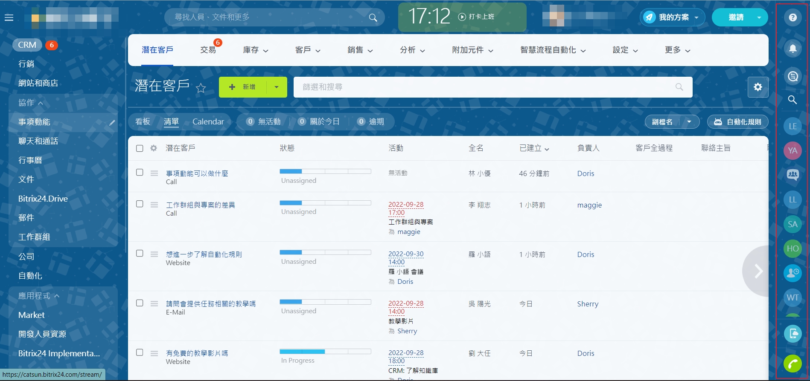Open the 智慧流程自動化 dropdown menu
Screen dimensions: 810x381
(553, 50)
